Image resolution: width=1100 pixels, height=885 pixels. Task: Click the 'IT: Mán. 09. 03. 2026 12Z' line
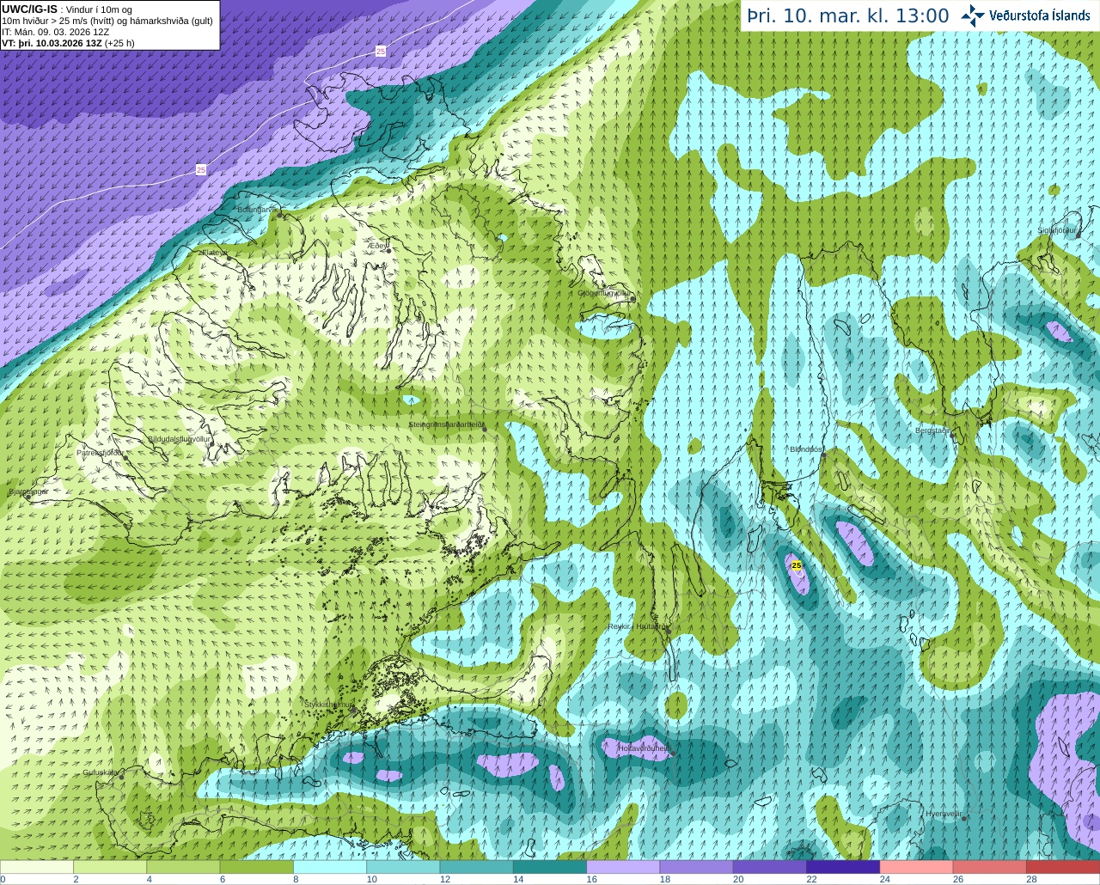tap(56, 32)
